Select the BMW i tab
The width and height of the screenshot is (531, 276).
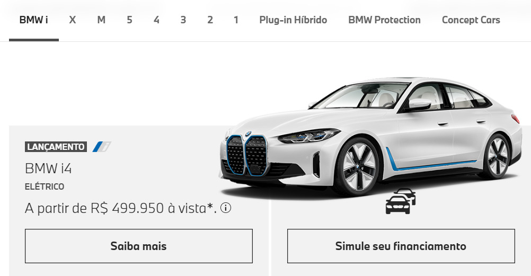pos(34,20)
